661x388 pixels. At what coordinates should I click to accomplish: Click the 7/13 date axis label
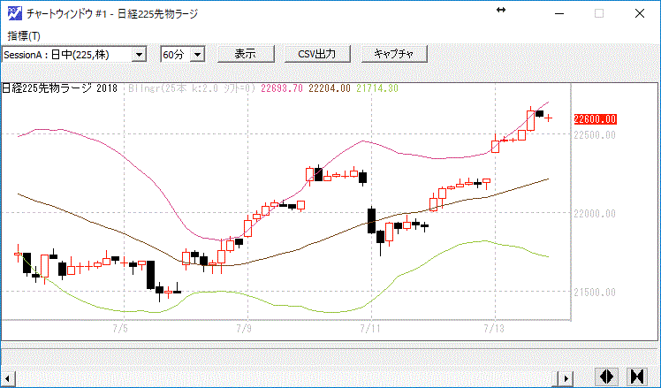tap(494, 328)
